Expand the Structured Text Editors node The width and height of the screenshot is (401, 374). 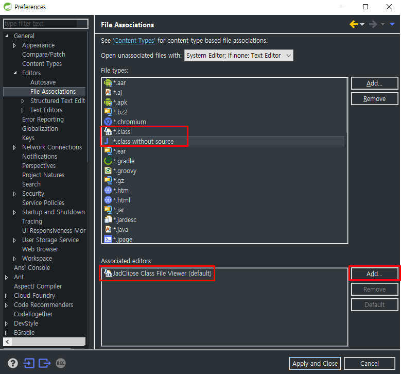click(x=23, y=101)
